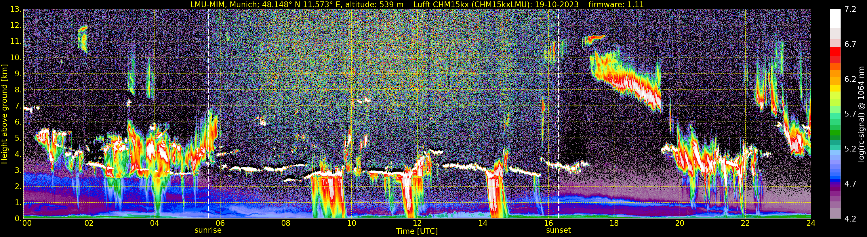Screen dimensions: 867x237
Task: Click the 'Time [UTC]' axis label
Action: coord(417,231)
